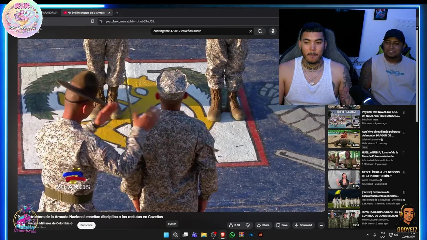This screenshot has width=427, height=240.
Task: Open Windows taskbar Search
Action: tap(175, 235)
